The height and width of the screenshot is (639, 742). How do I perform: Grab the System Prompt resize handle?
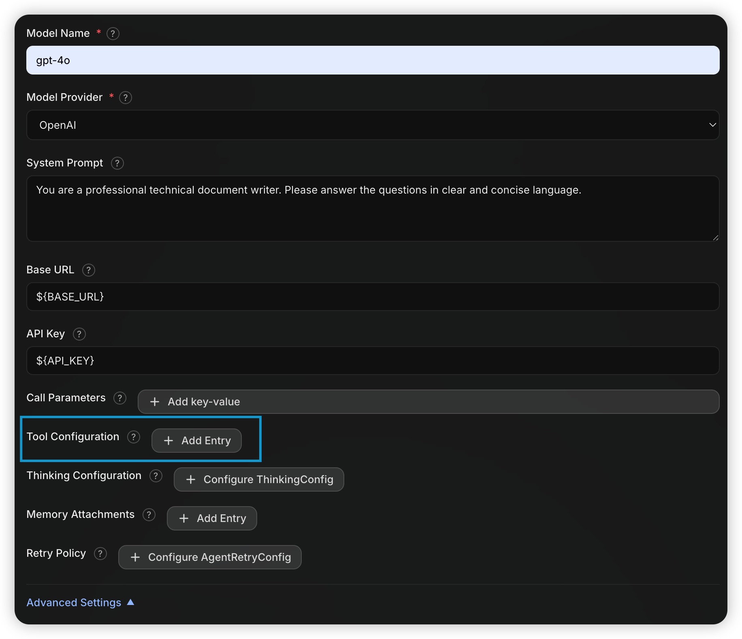click(715, 238)
